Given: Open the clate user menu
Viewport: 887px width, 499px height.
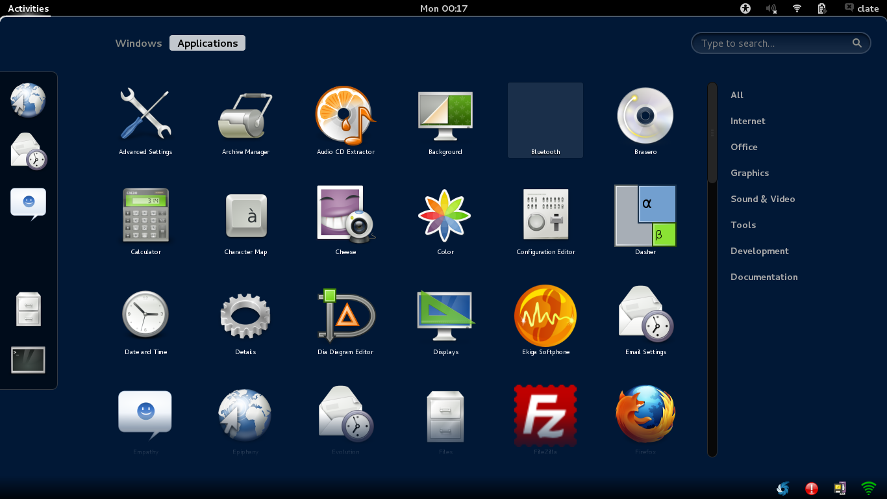Looking at the screenshot, I should point(861,8).
